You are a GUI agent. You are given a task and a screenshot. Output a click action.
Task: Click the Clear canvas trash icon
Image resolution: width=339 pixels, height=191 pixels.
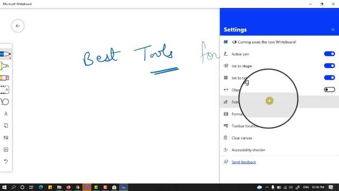pos(226,138)
